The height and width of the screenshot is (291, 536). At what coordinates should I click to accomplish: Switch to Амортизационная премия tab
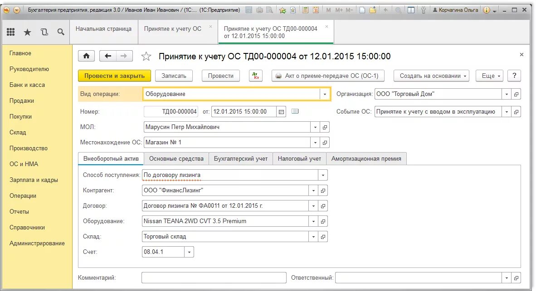click(x=366, y=159)
